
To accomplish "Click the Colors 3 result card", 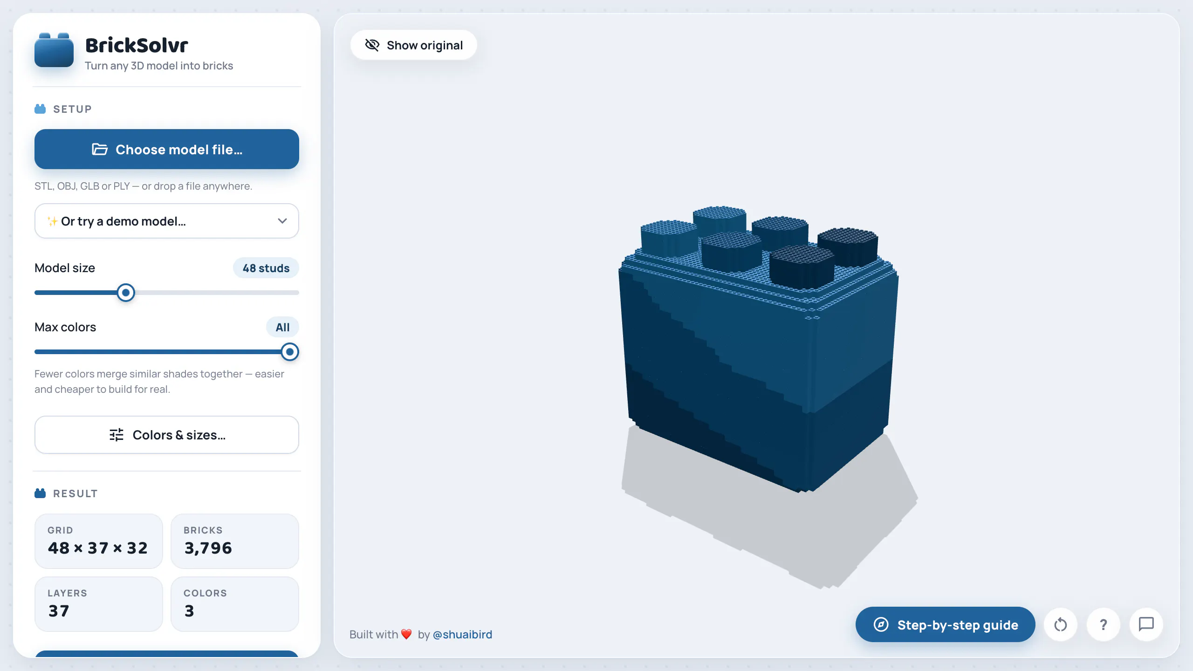I will [235, 604].
